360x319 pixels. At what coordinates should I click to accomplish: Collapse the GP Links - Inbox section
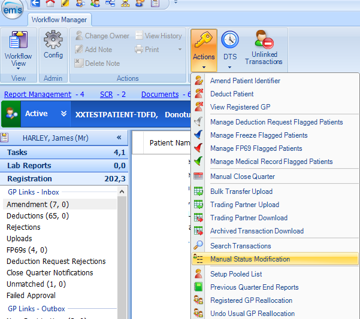coord(122,192)
